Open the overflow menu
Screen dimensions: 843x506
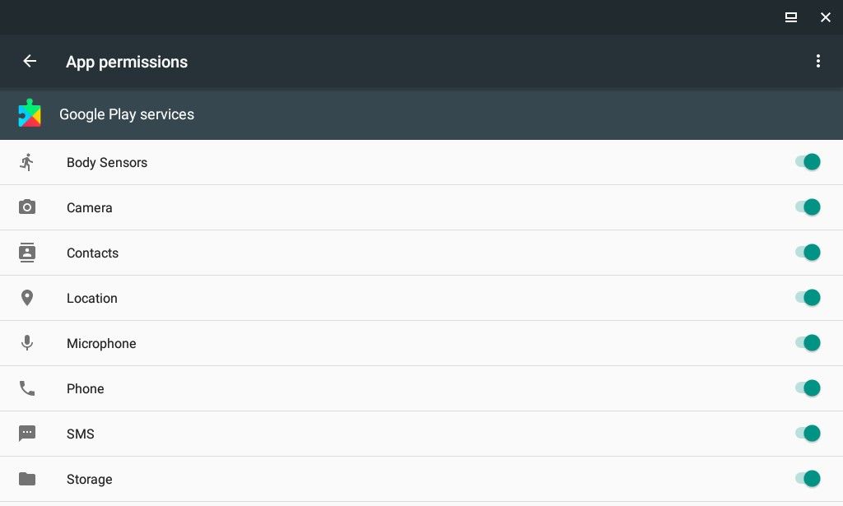(818, 61)
